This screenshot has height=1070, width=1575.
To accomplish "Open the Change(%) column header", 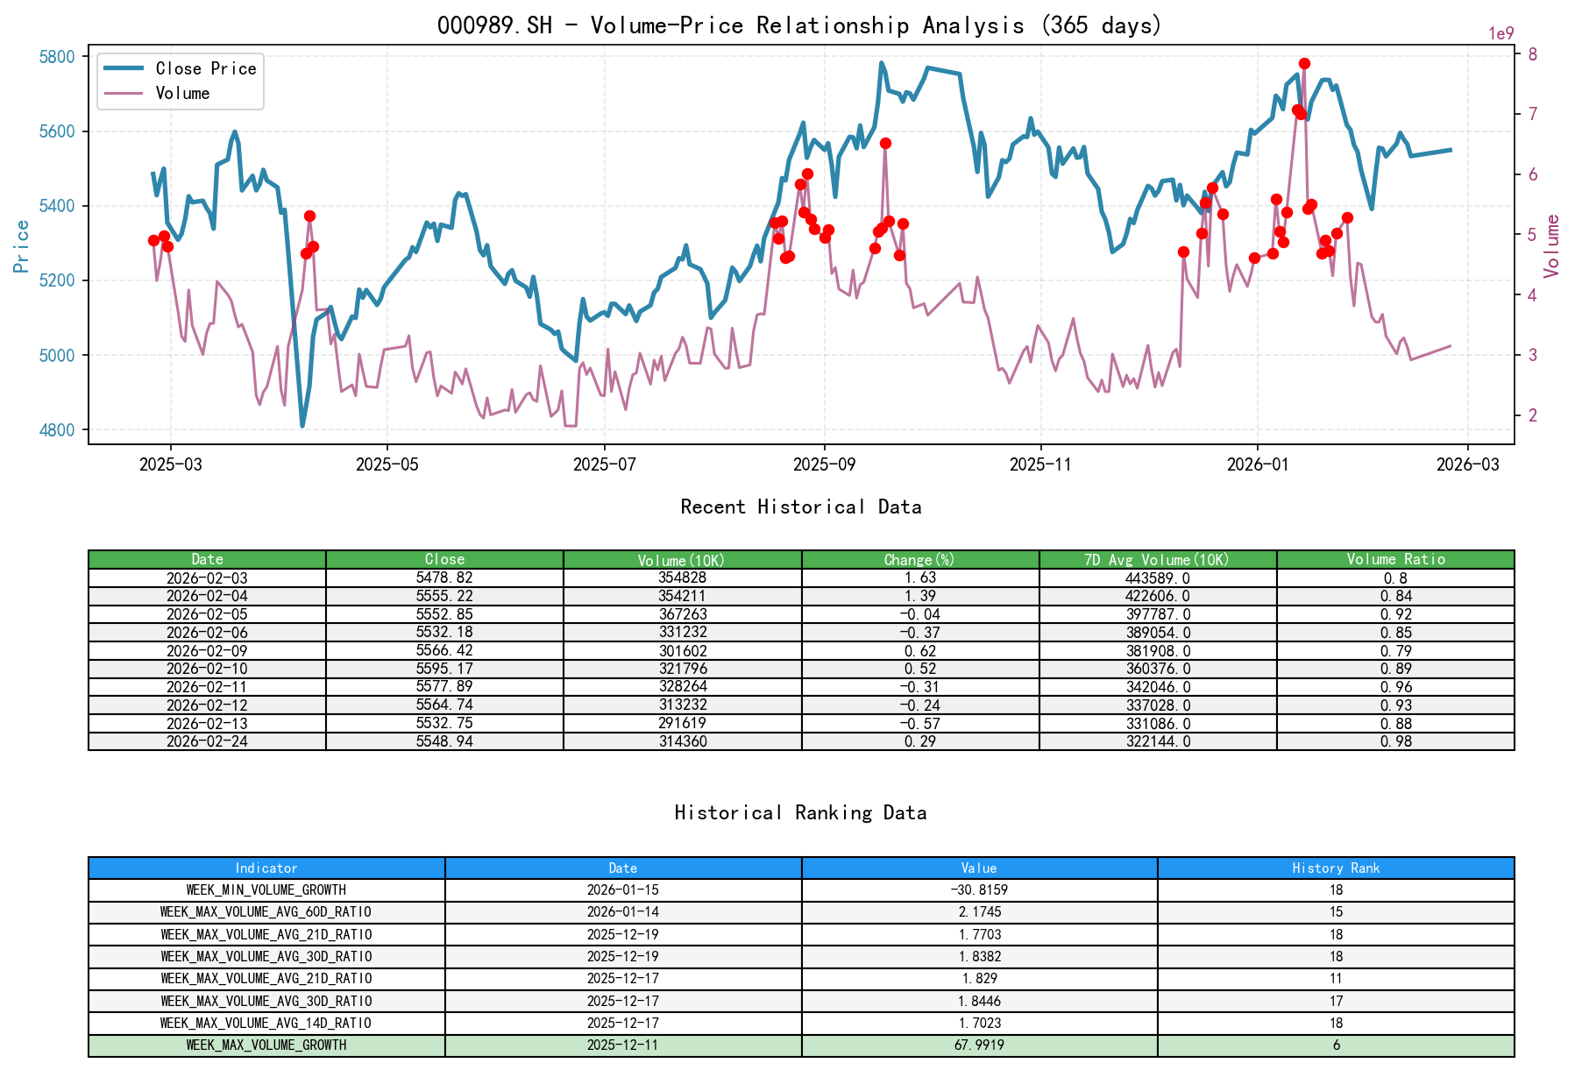I will (x=919, y=559).
